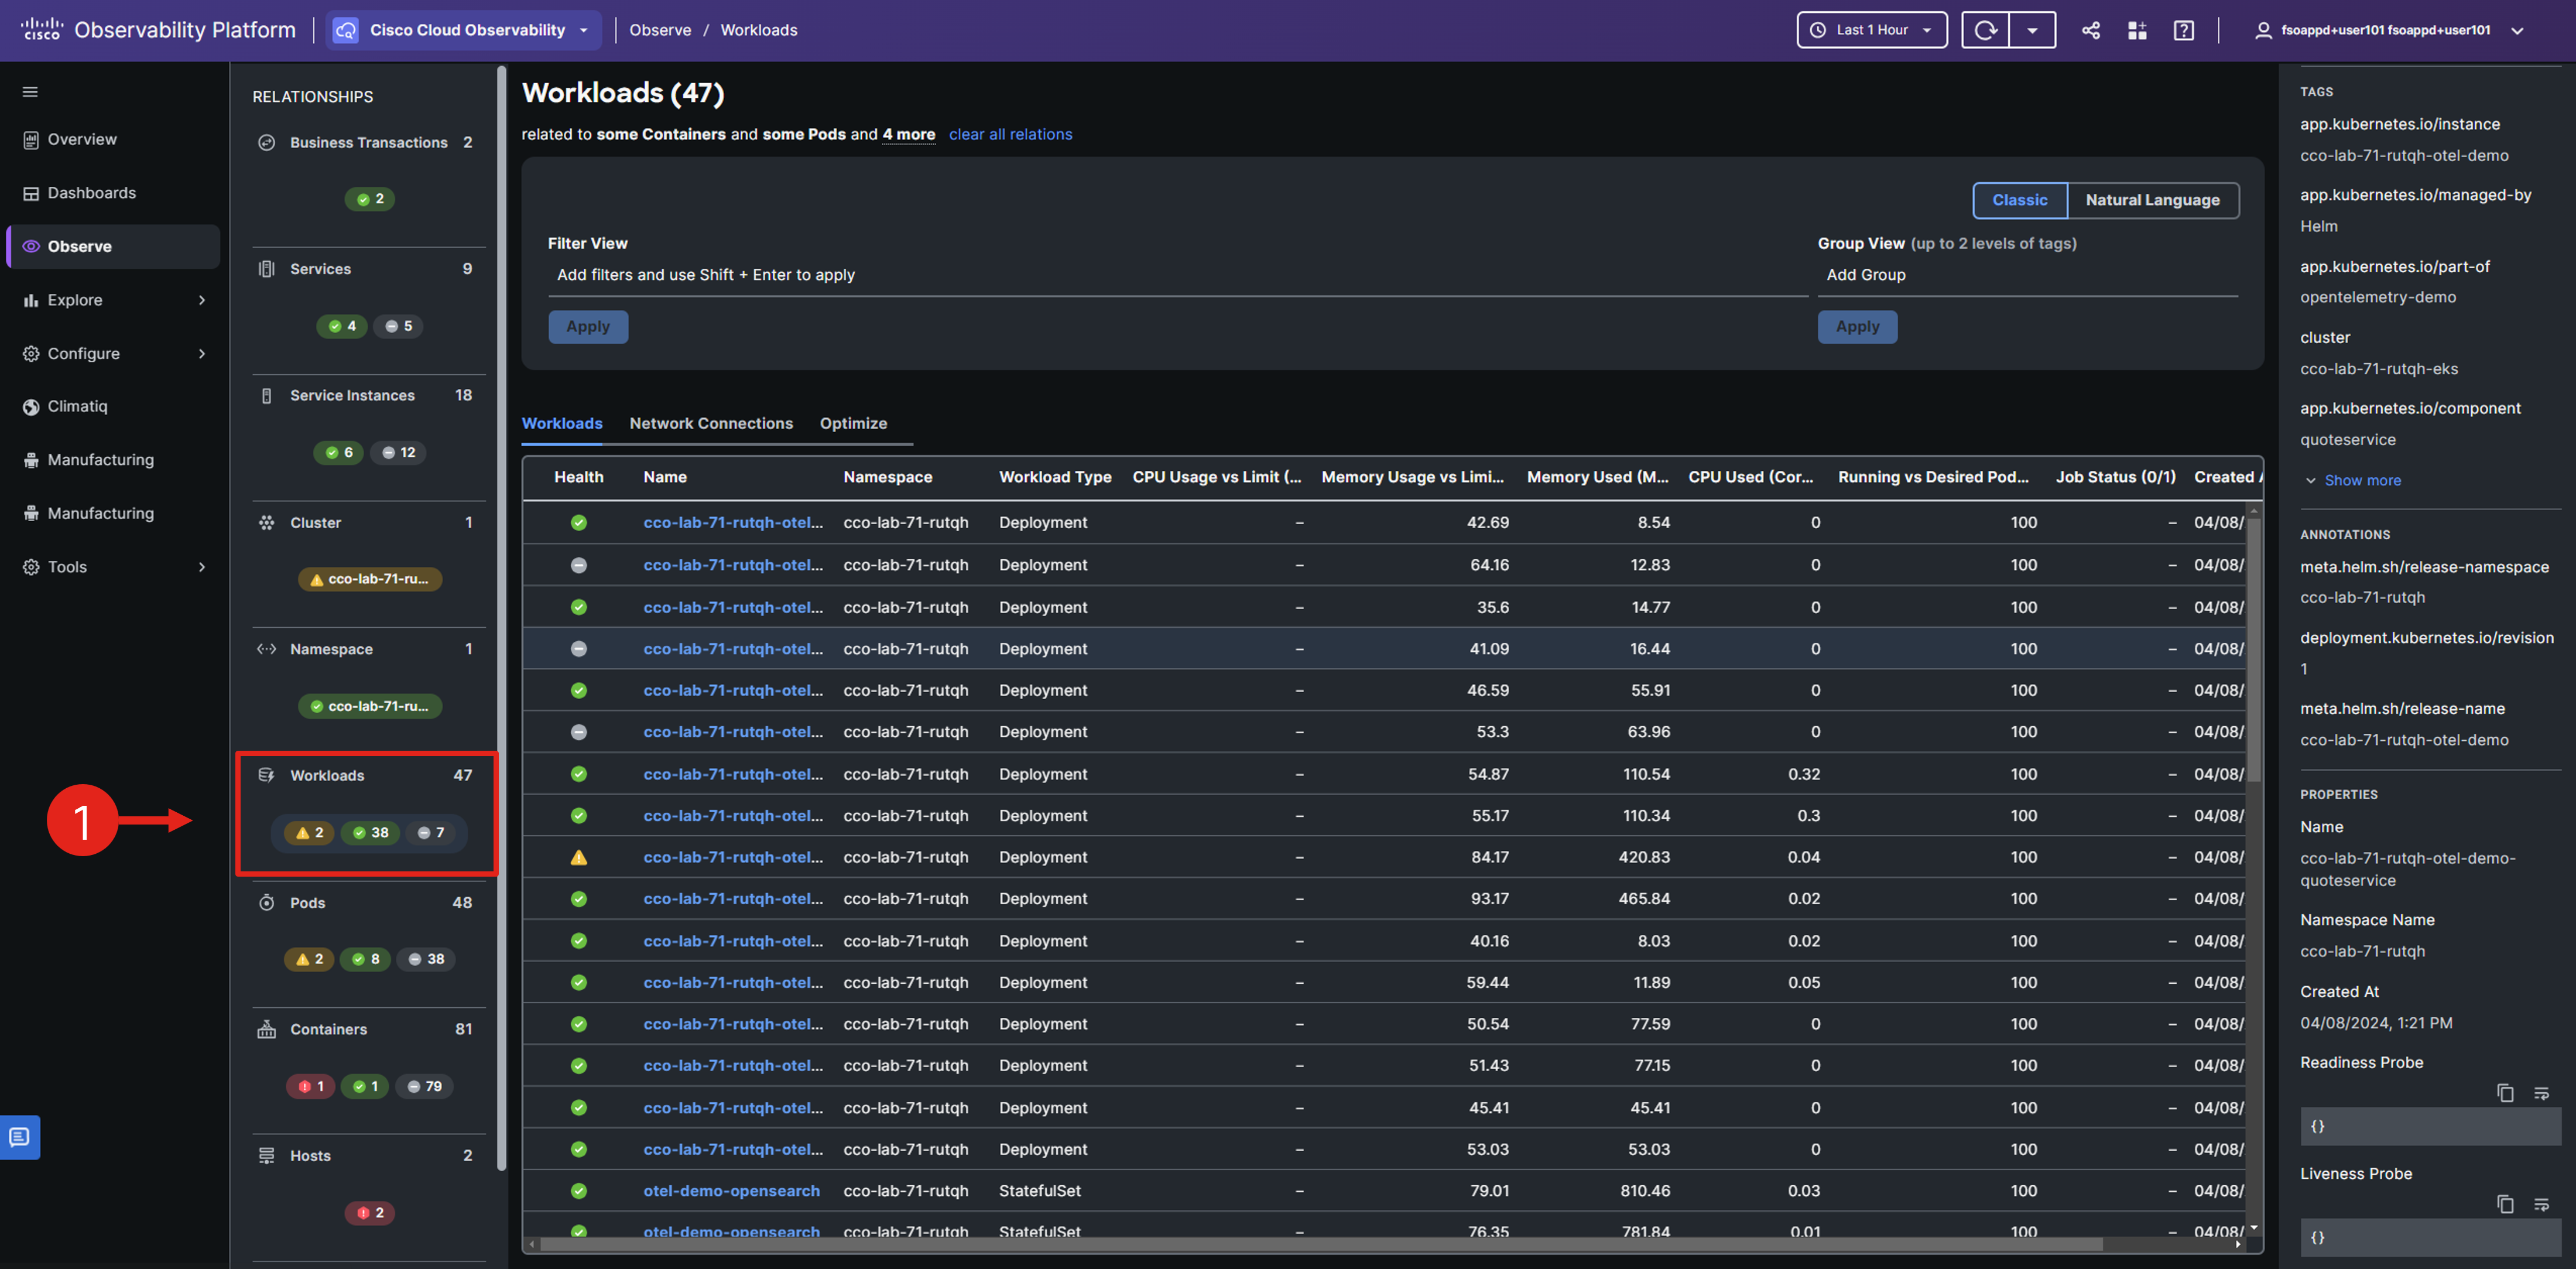Switch to the Network Connections tab
Image resolution: width=2576 pixels, height=1269 pixels.
711,423
